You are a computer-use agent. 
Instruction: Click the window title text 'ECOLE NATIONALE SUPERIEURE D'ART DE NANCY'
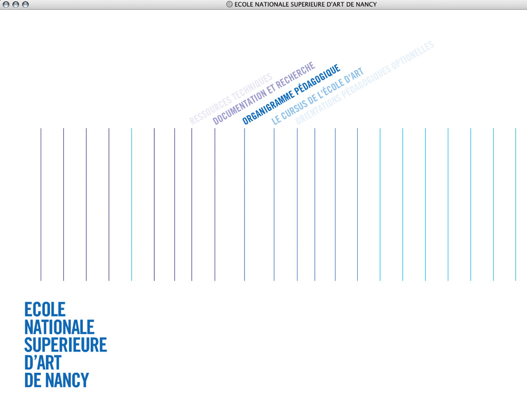(306, 4)
